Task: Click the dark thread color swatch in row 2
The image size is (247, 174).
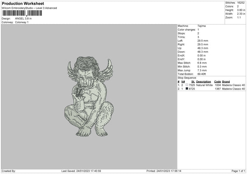Action: [x=187, y=89]
